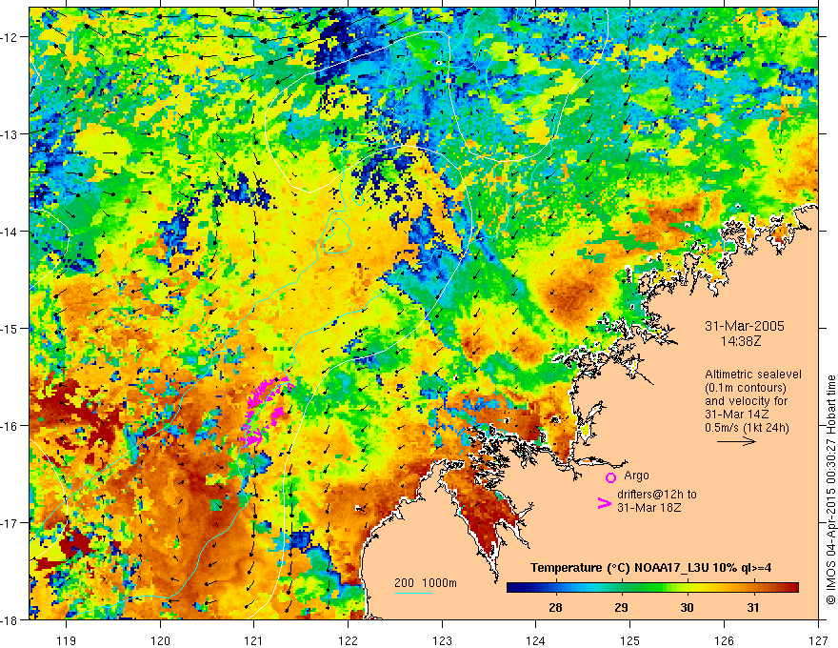Click the IMOS copyright timestamp text
The height and width of the screenshot is (648, 838).
point(830,490)
